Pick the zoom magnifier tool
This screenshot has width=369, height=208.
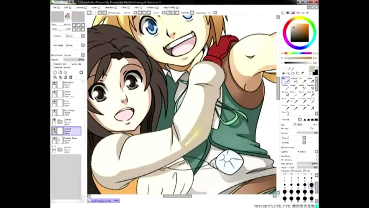288,73
